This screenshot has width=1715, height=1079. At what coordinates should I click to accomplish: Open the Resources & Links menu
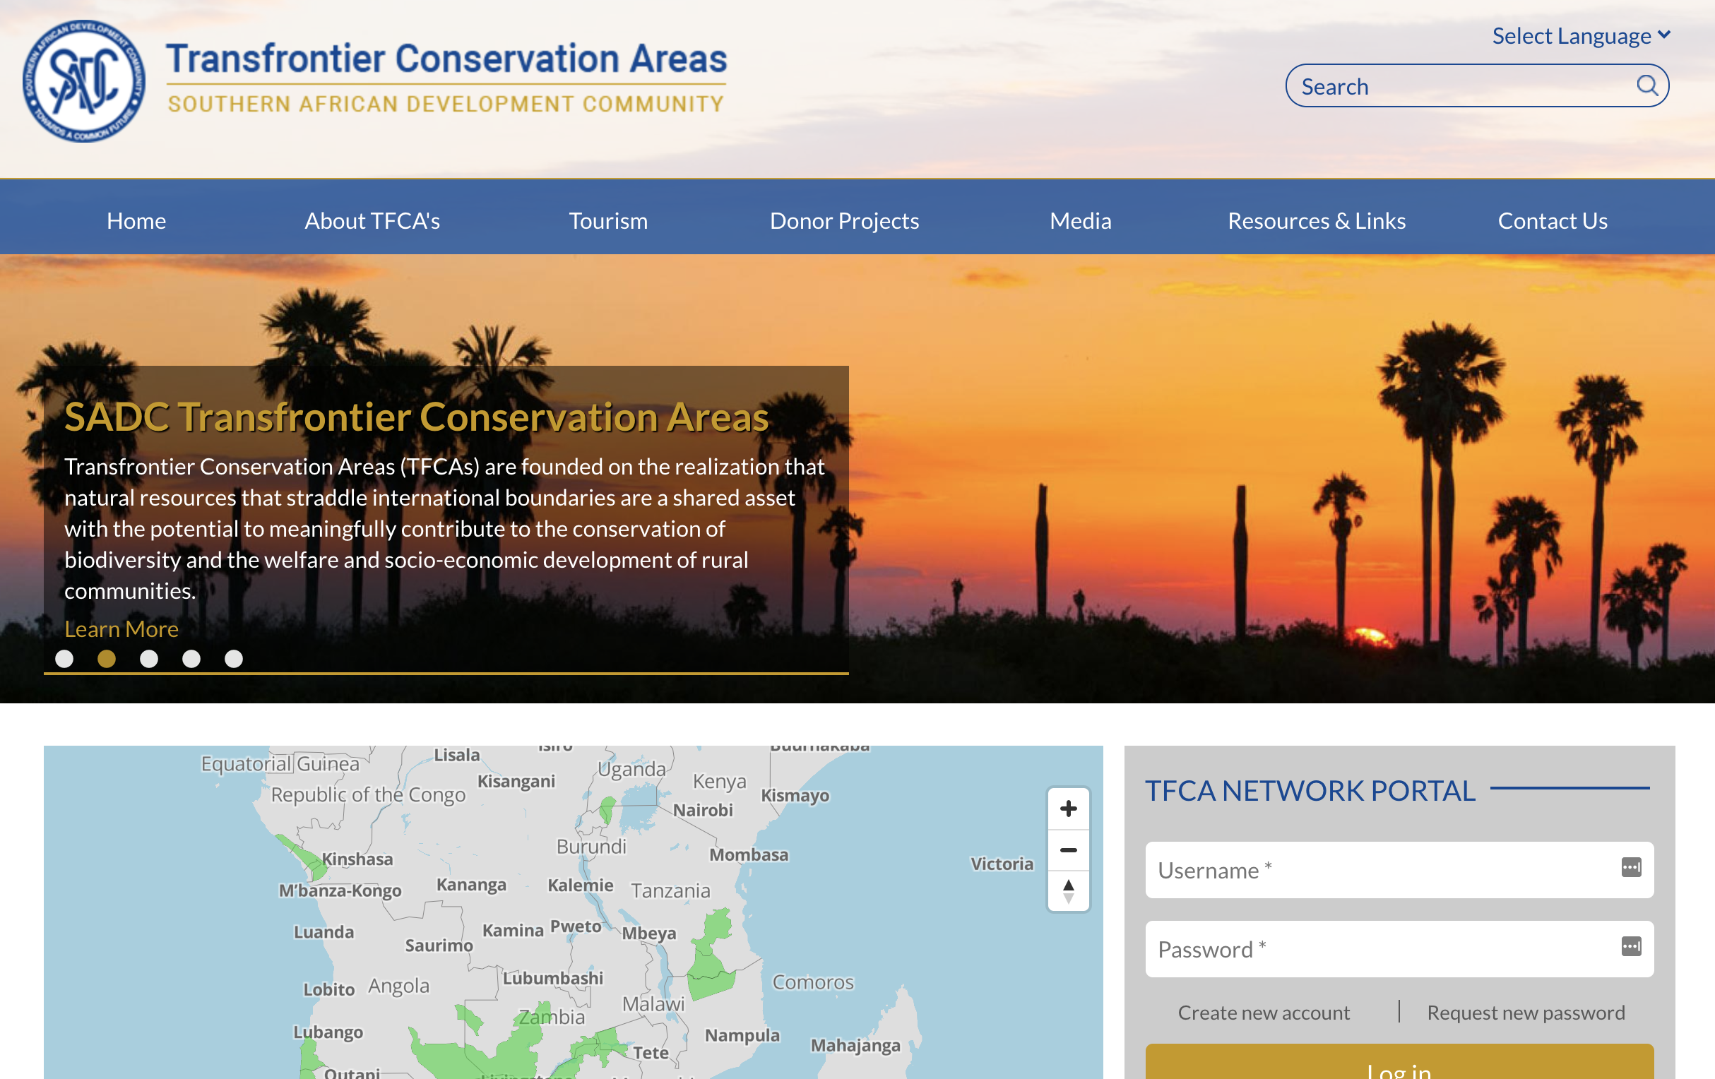pyautogui.click(x=1316, y=221)
